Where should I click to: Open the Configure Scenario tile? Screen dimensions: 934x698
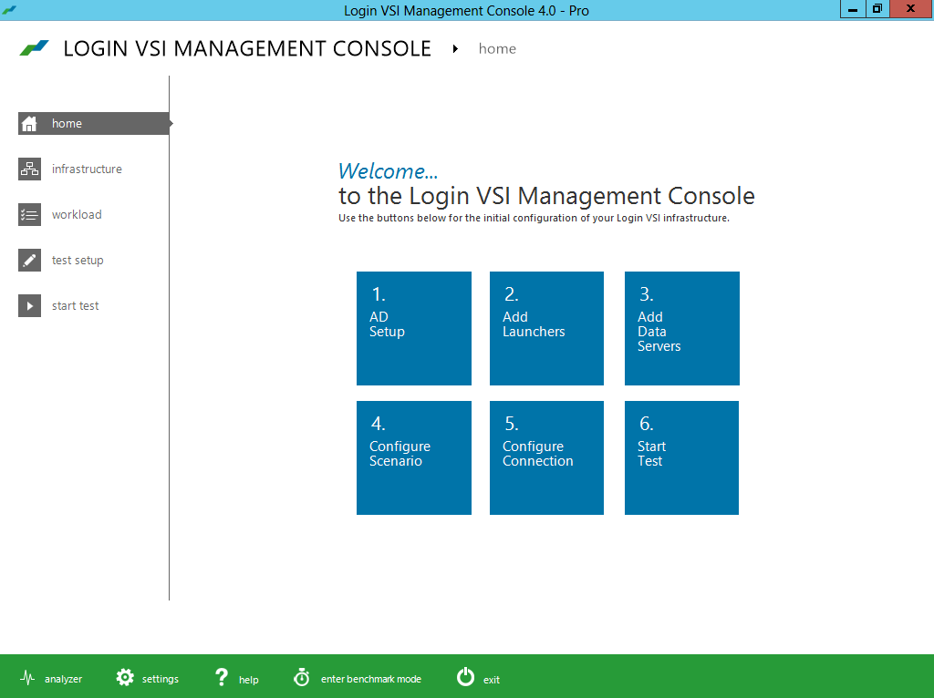pyautogui.click(x=413, y=457)
